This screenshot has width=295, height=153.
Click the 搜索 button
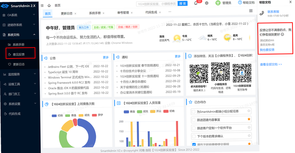click(183, 3)
